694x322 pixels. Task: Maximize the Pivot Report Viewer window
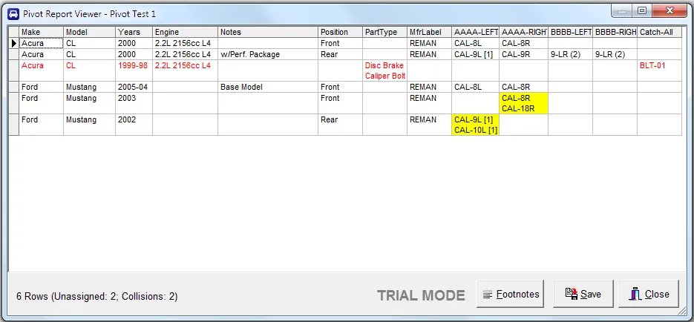coord(642,11)
